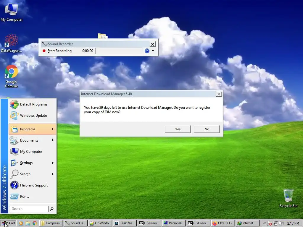Expand the Search submenu arrow
The image size is (303, 227).
tap(53, 174)
